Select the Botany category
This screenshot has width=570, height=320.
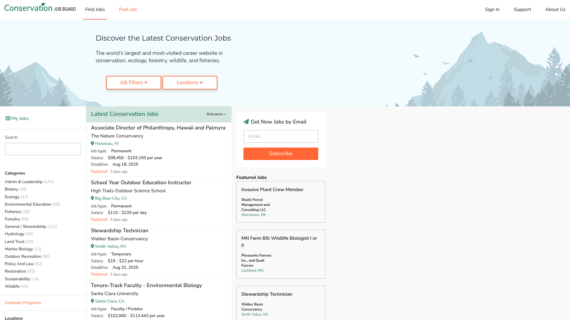(11, 189)
